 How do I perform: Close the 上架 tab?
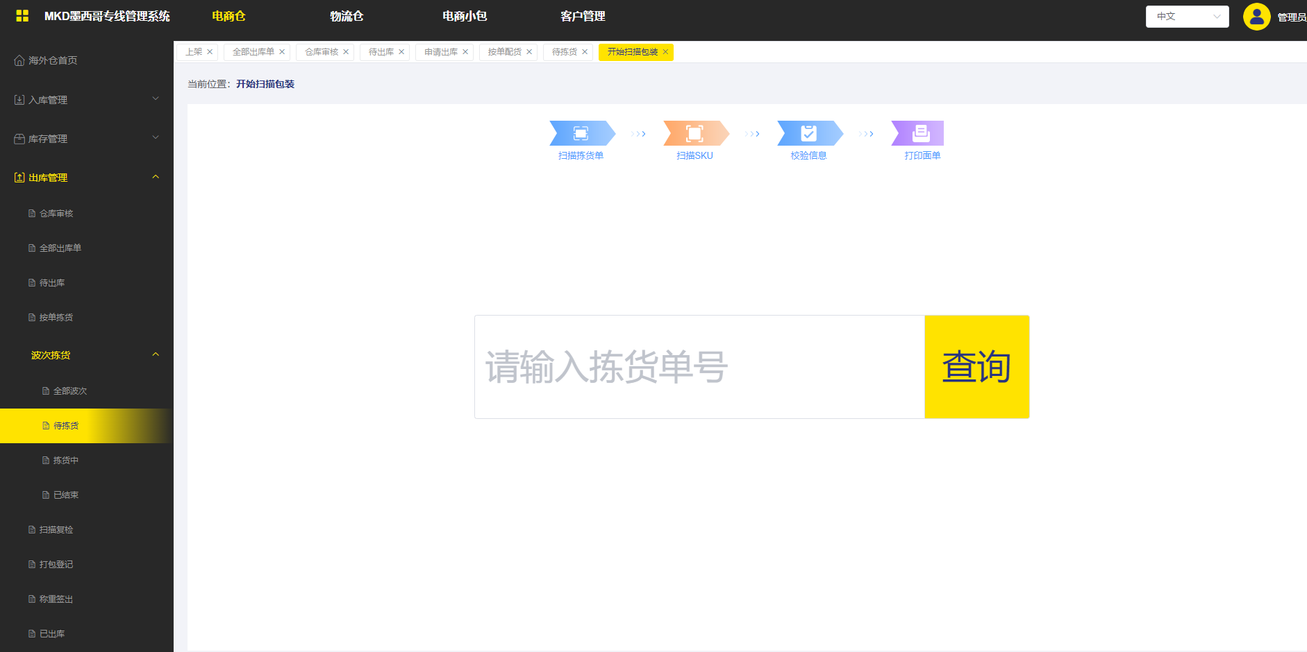(210, 52)
